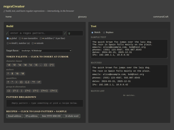This screenshot has height=130, width=174.
Task: Insert the + one-or-more quantifier
Action: click(x=16, y=82)
